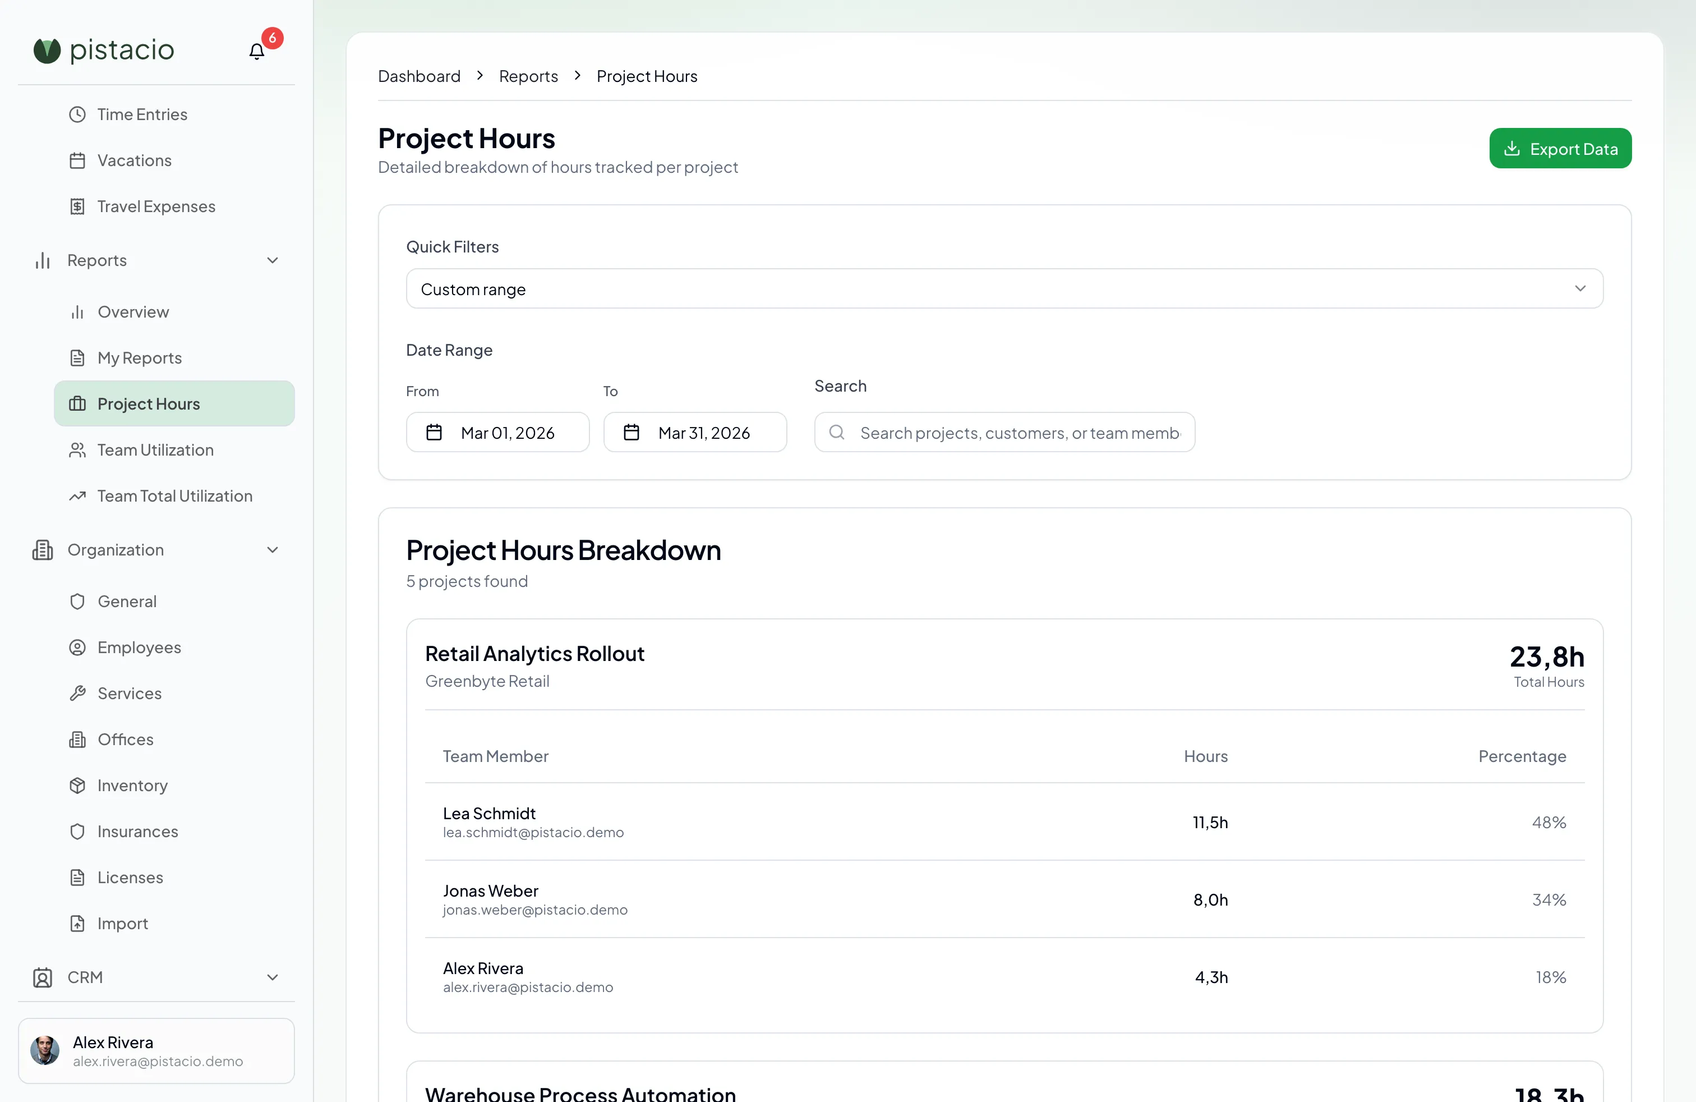This screenshot has width=1696, height=1102.
Task: Open the notifications bell
Action: point(256,51)
